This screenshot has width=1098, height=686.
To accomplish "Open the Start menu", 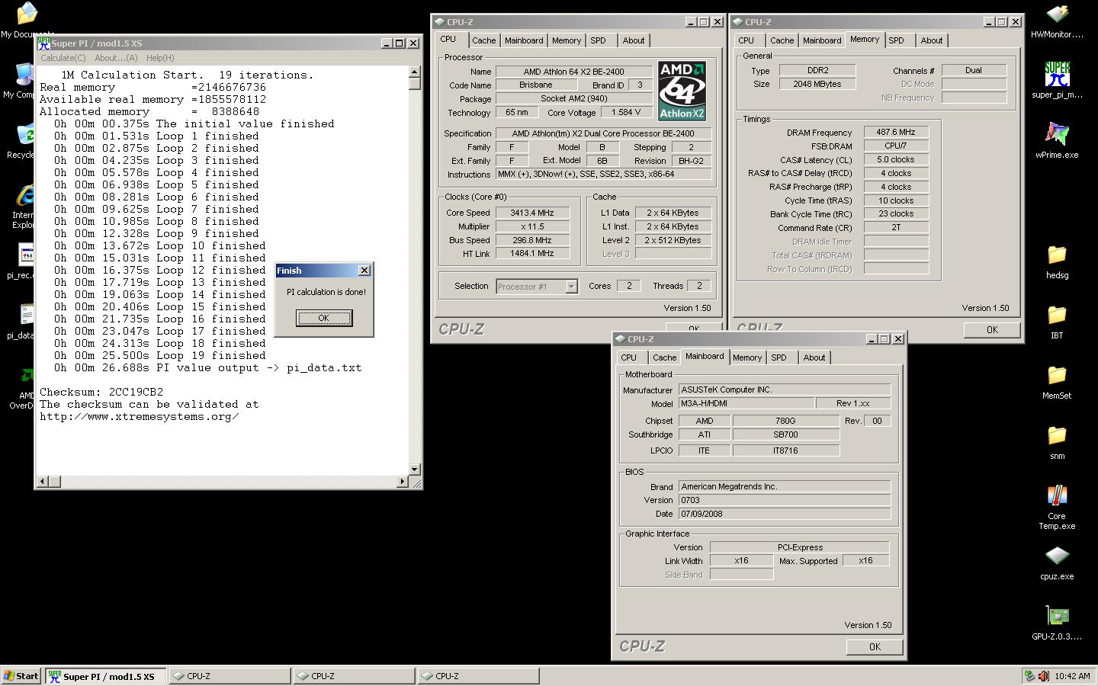I will (21, 676).
